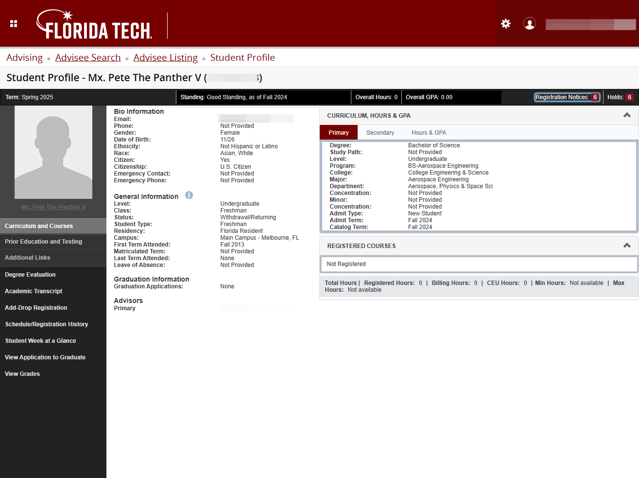
Task: Open Degree Evaluation link
Action: pos(30,275)
